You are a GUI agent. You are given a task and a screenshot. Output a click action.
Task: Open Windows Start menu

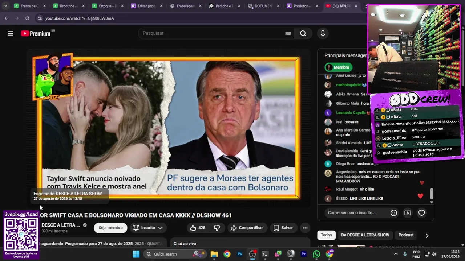136,254
